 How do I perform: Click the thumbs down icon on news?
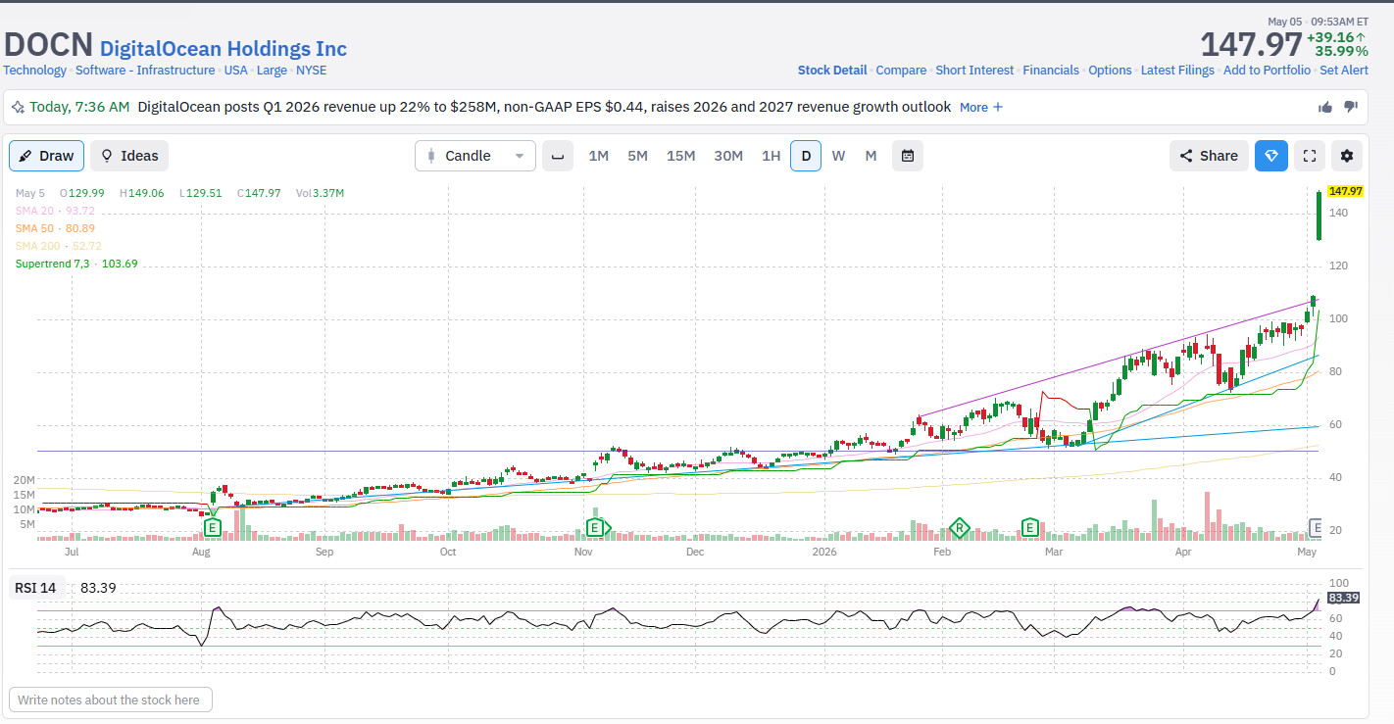[x=1350, y=107]
